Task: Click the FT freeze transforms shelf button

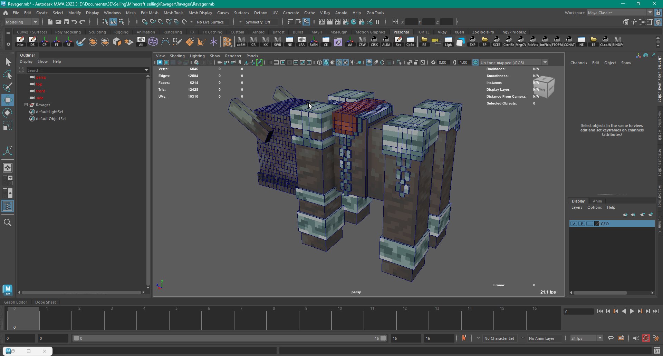Action: click(x=57, y=42)
